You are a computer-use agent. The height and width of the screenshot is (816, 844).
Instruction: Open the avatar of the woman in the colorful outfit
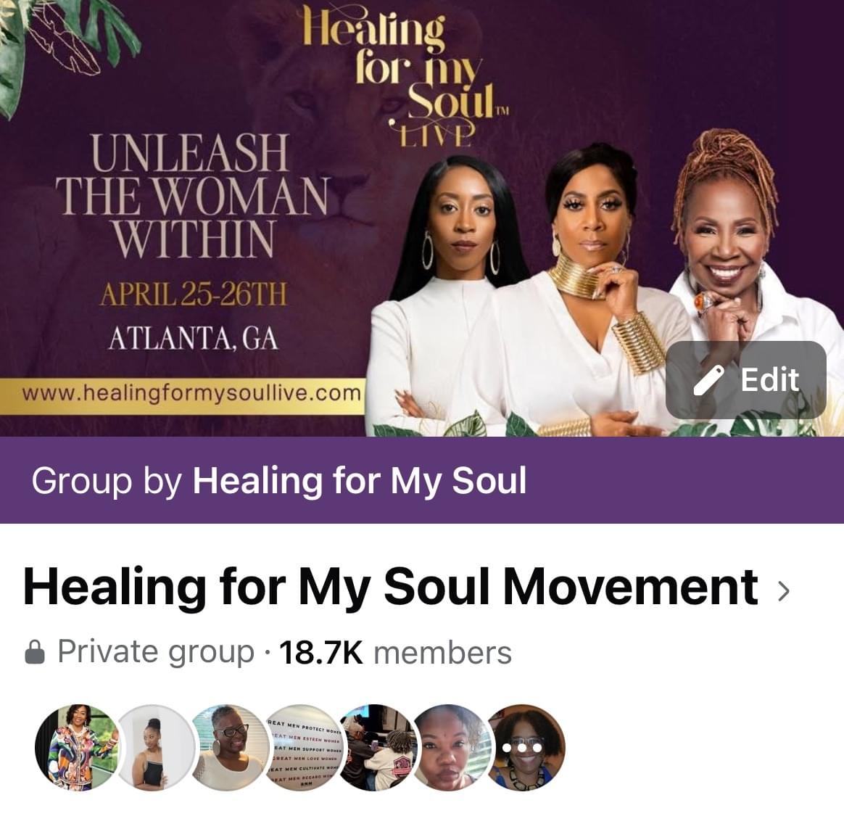click(x=78, y=747)
